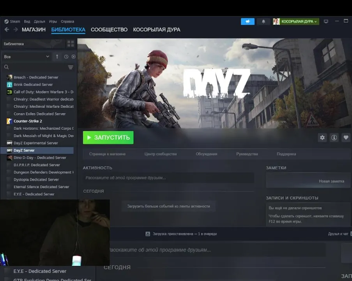
Task: Switch library to grid collections view
Action: [71, 44]
